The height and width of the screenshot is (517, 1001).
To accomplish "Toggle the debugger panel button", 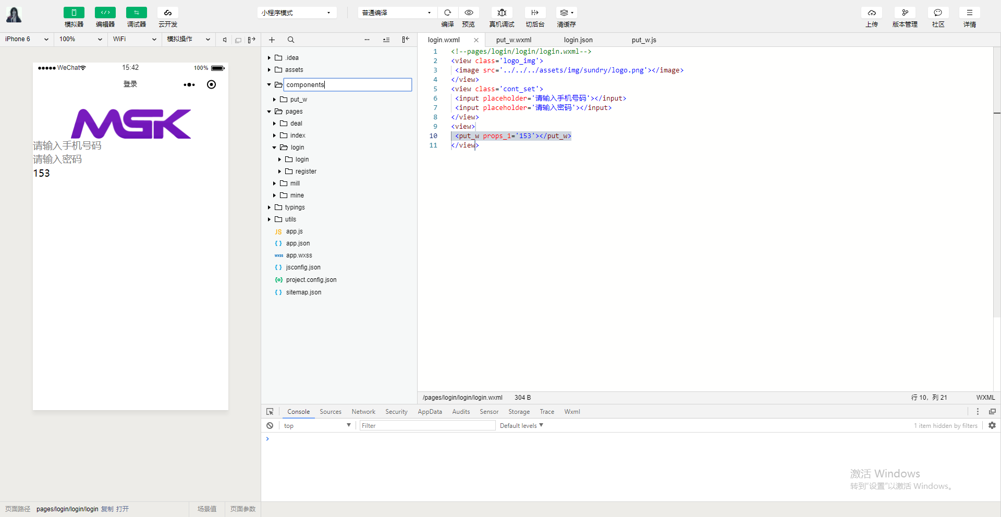I will [137, 13].
